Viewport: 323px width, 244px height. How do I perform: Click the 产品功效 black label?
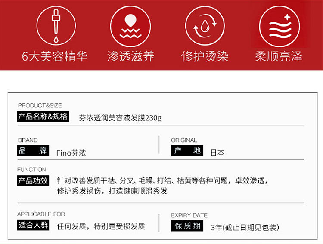[33, 180]
